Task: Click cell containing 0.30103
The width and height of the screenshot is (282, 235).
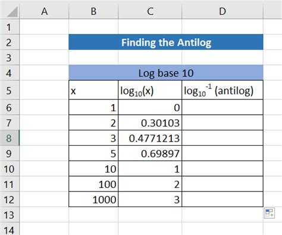Action: click(x=150, y=123)
